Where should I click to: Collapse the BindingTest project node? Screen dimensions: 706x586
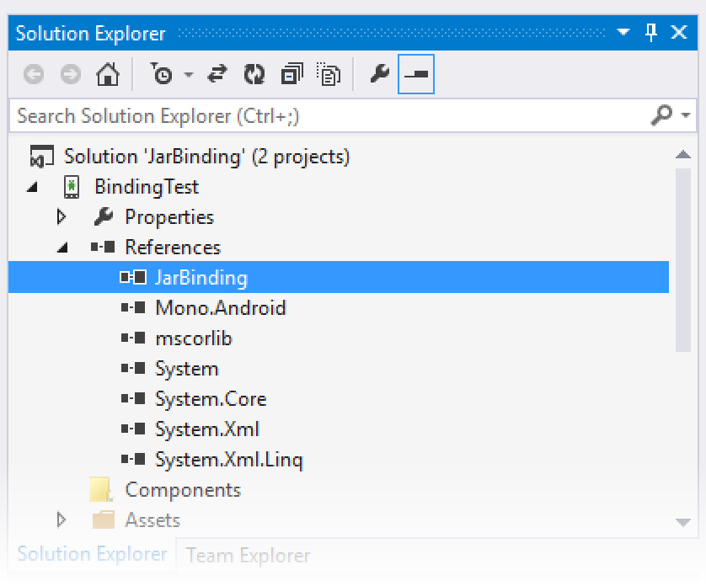32,187
